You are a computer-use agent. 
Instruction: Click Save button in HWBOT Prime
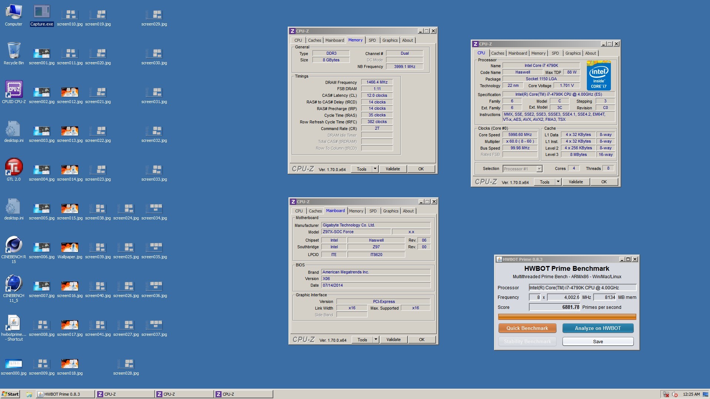coord(598,341)
